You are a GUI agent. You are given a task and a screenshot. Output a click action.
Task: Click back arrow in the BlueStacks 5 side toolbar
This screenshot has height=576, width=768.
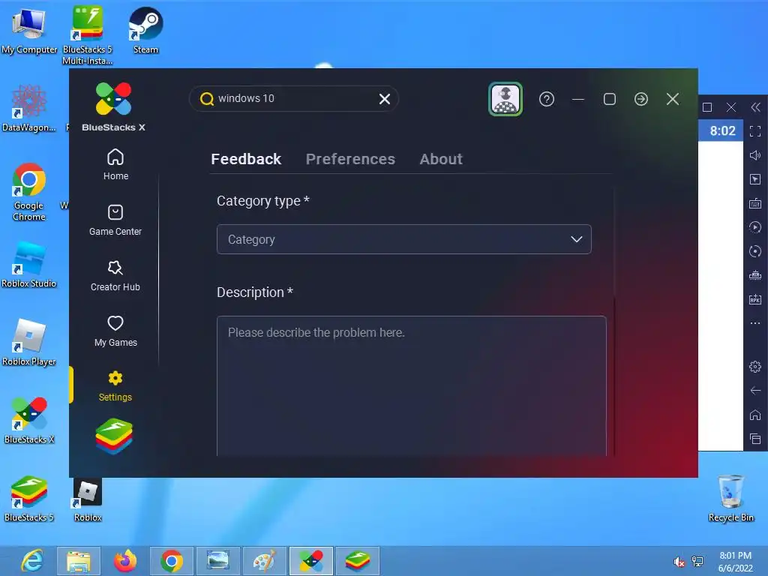point(755,390)
